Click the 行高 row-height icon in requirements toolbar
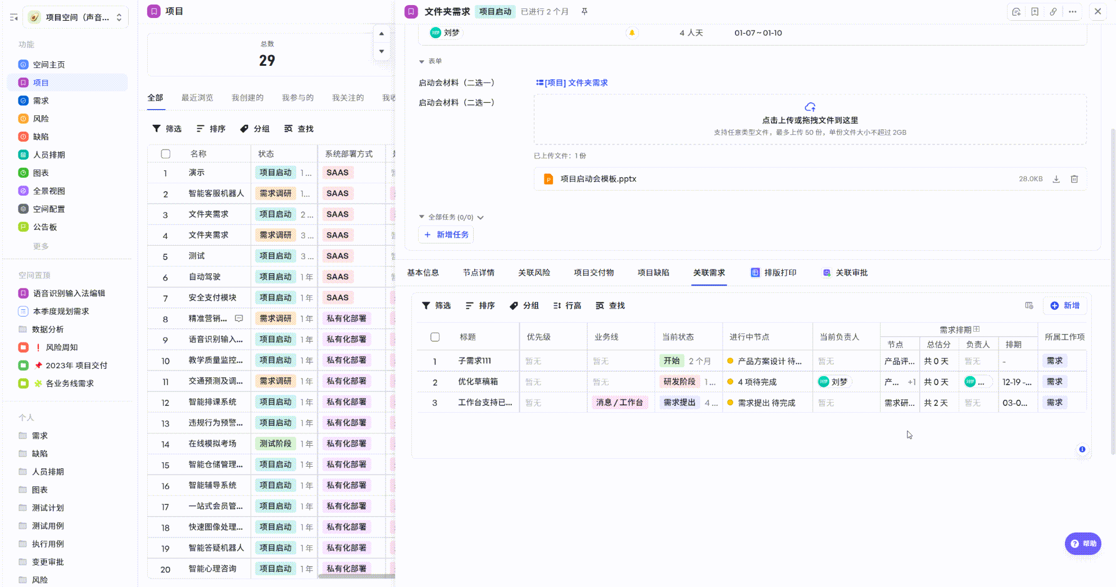This screenshot has height=587, width=1116. 557,305
